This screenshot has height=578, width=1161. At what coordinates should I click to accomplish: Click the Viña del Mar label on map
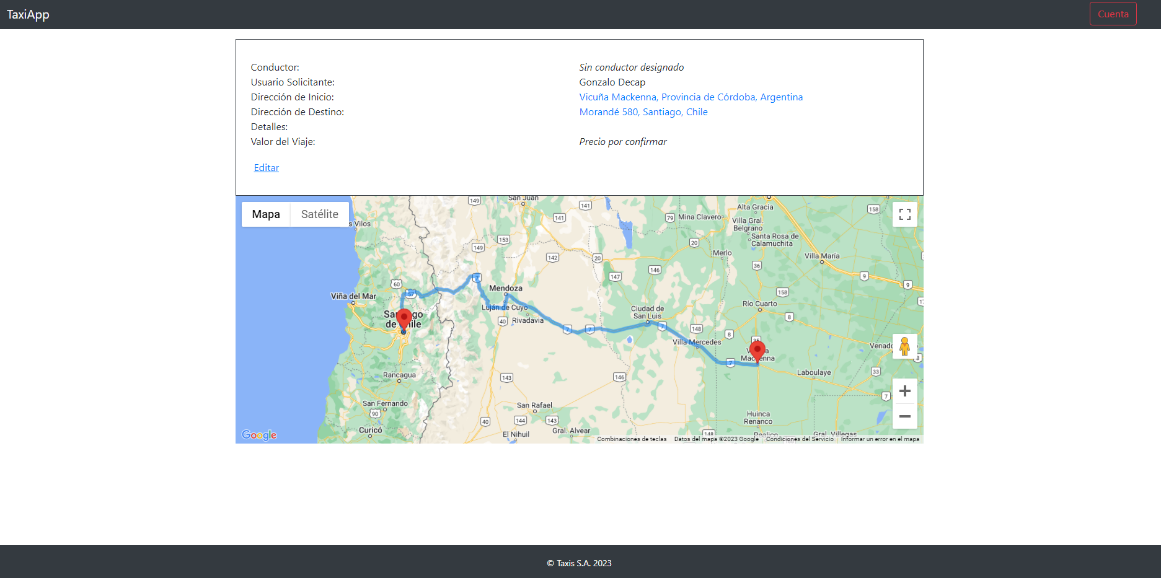tap(353, 296)
